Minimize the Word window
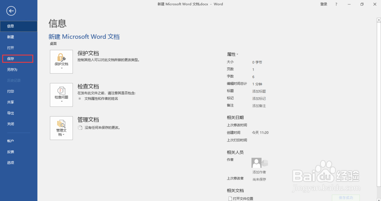The width and height of the screenshot is (381, 201). tap(349, 4)
